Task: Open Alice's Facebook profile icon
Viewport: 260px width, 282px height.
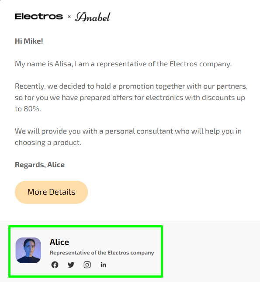Action: coord(55,265)
